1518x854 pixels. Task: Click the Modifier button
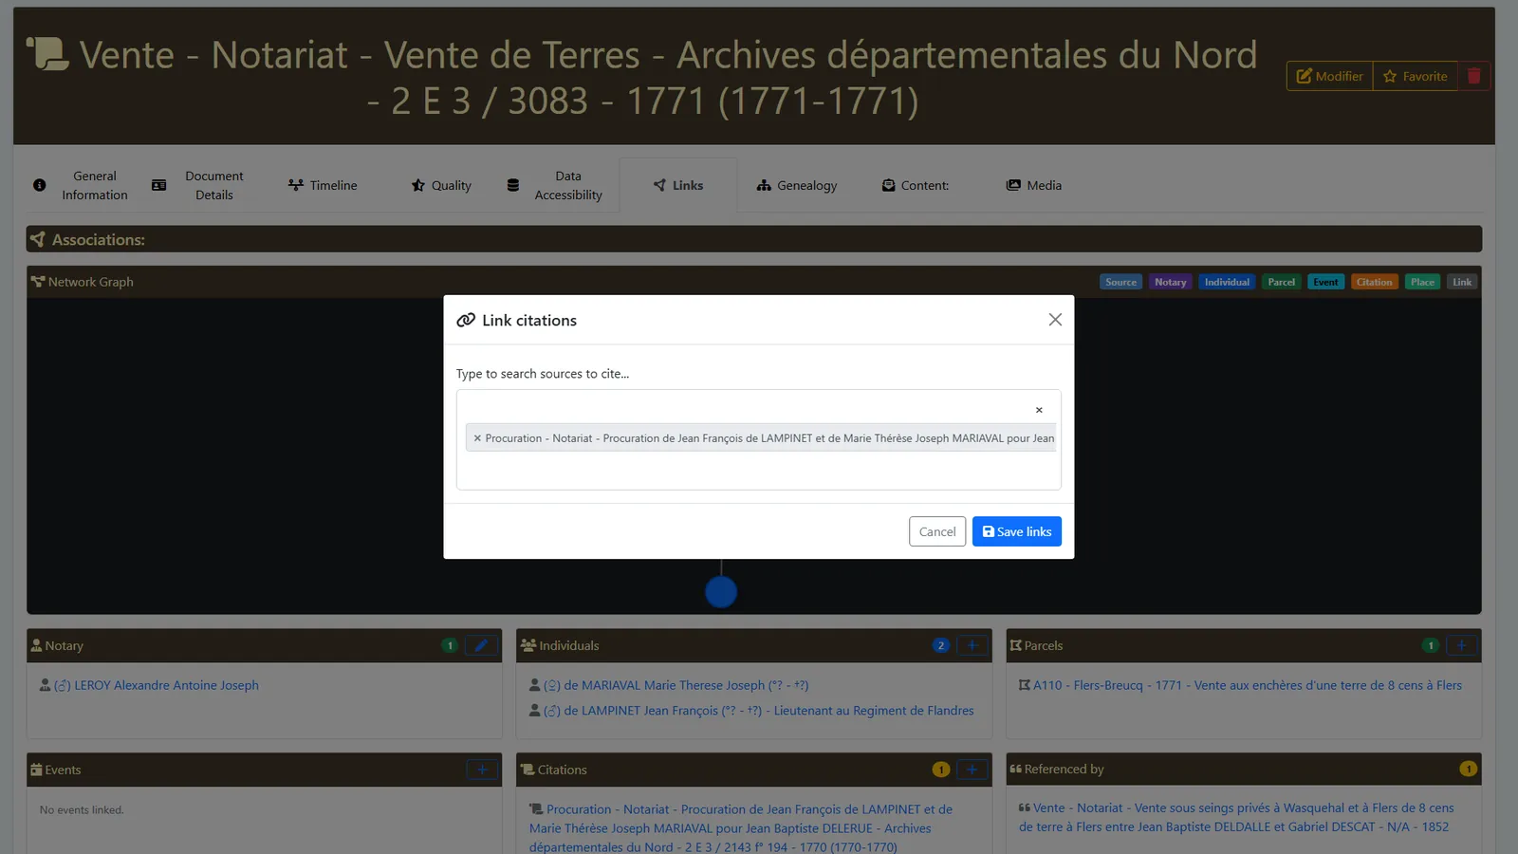[x=1329, y=76]
